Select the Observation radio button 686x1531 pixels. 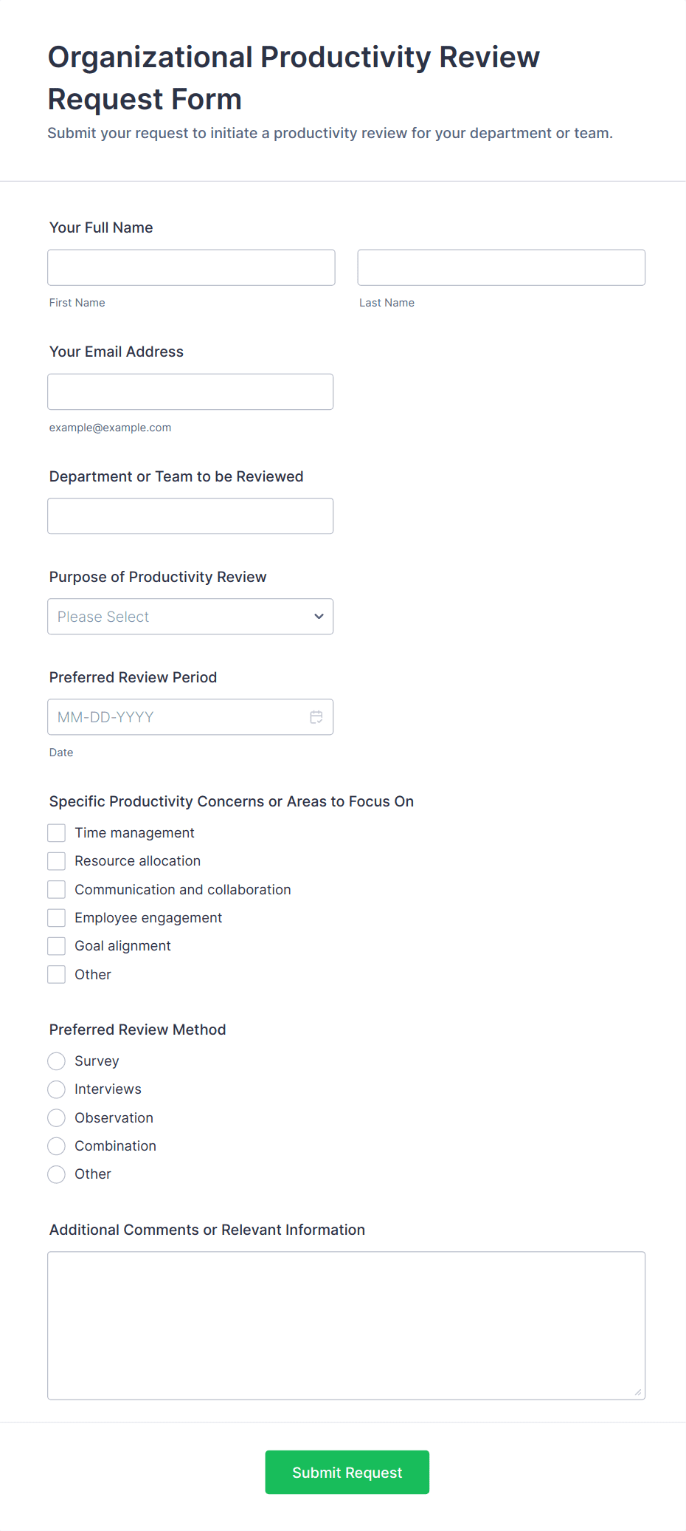pyautogui.click(x=56, y=1117)
